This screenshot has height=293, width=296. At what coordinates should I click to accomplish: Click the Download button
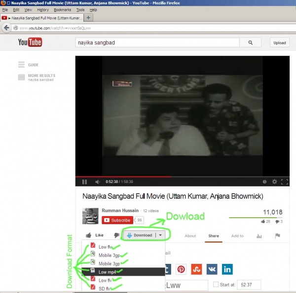click(143, 235)
